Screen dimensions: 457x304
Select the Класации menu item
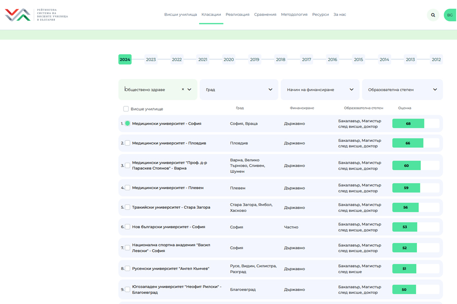[211, 15]
